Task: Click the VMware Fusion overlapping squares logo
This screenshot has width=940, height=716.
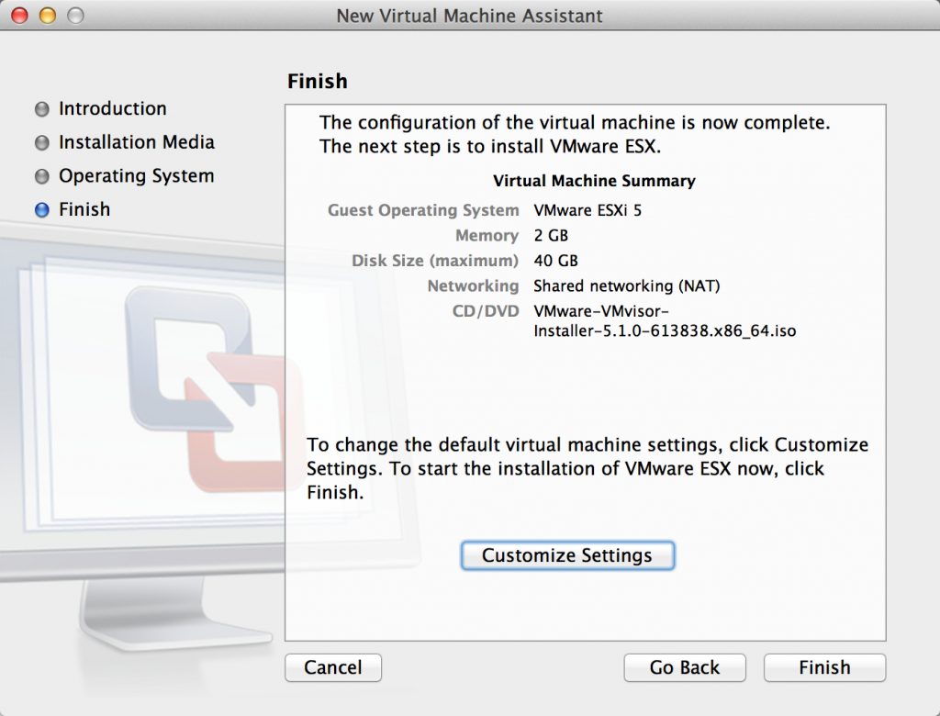Action: (x=215, y=388)
